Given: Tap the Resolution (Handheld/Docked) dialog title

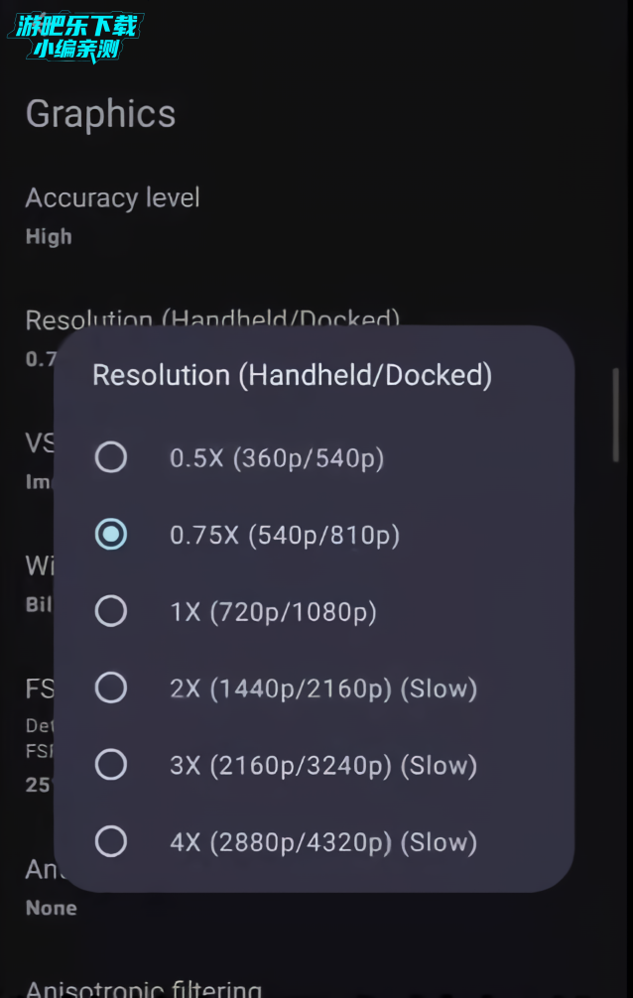Looking at the screenshot, I should 293,375.
